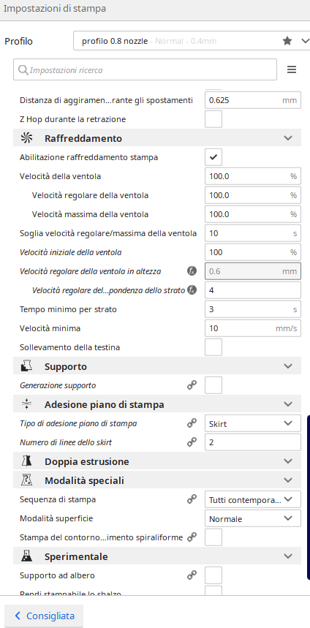Click the star icon beside profile name
This screenshot has height=628, width=310.
[287, 41]
